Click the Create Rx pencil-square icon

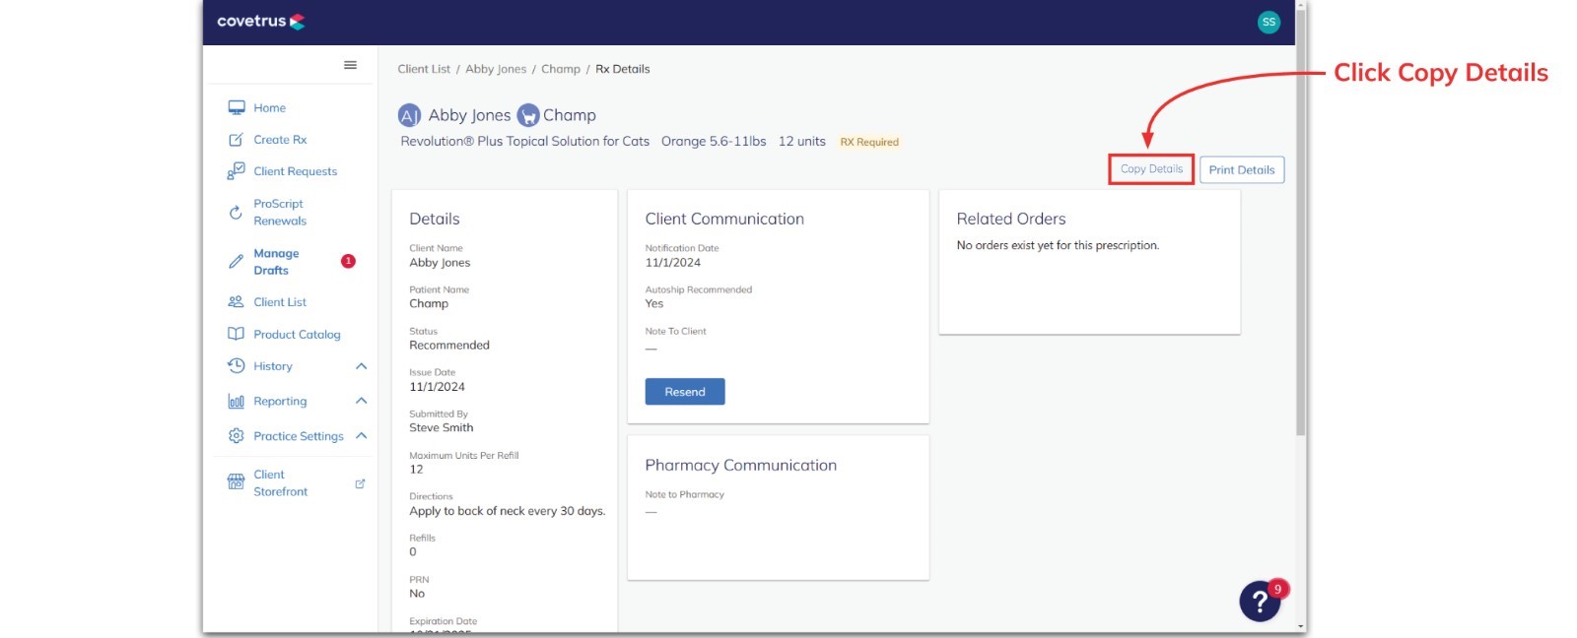(x=236, y=140)
